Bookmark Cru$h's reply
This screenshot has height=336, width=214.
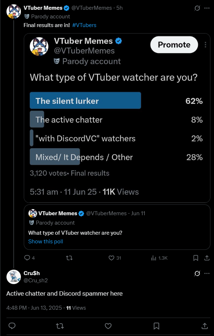click(x=156, y=326)
